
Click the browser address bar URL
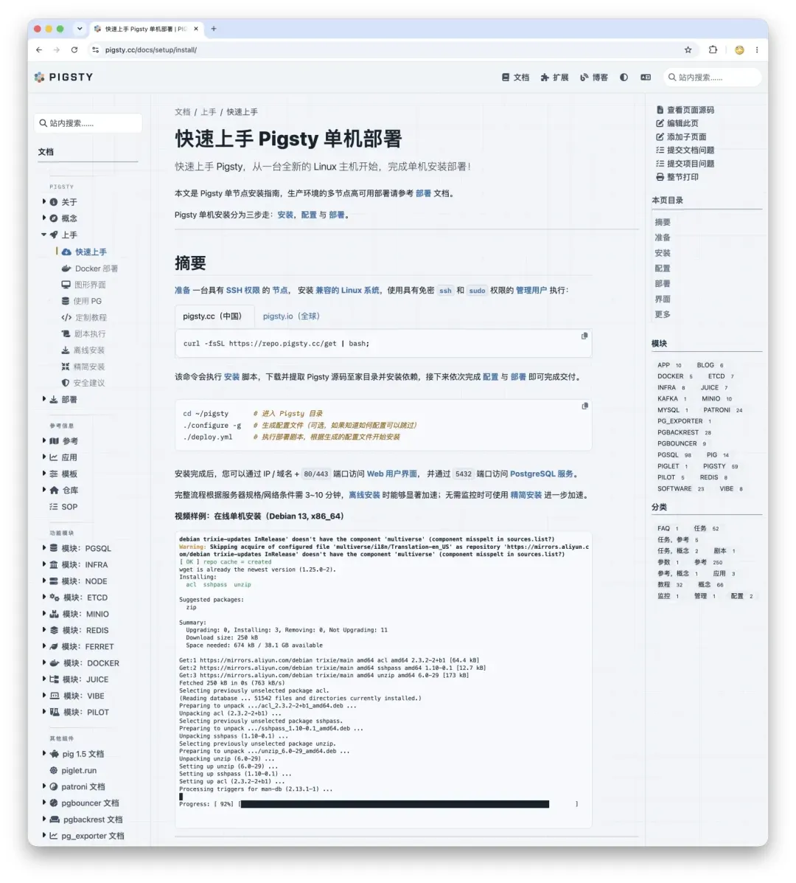(151, 49)
